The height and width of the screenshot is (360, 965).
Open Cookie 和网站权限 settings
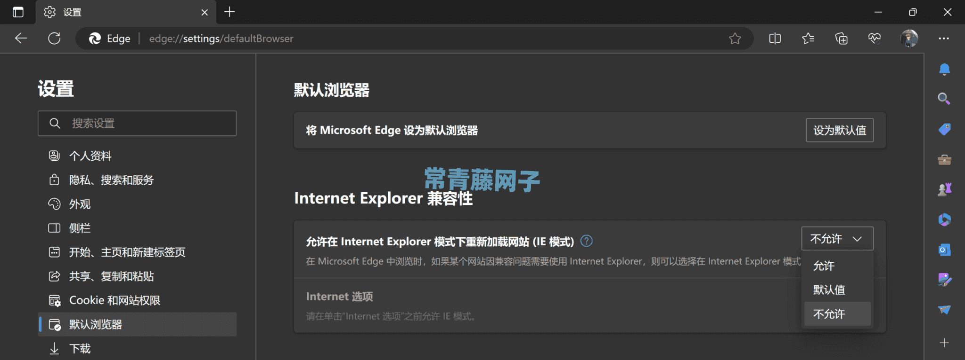[x=137, y=300]
